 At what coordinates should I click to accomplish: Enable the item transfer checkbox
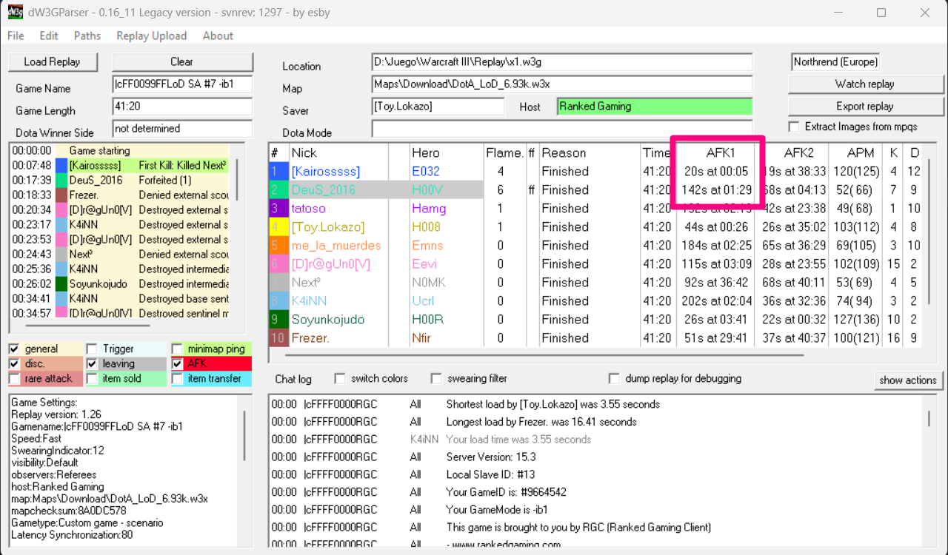[x=177, y=378]
